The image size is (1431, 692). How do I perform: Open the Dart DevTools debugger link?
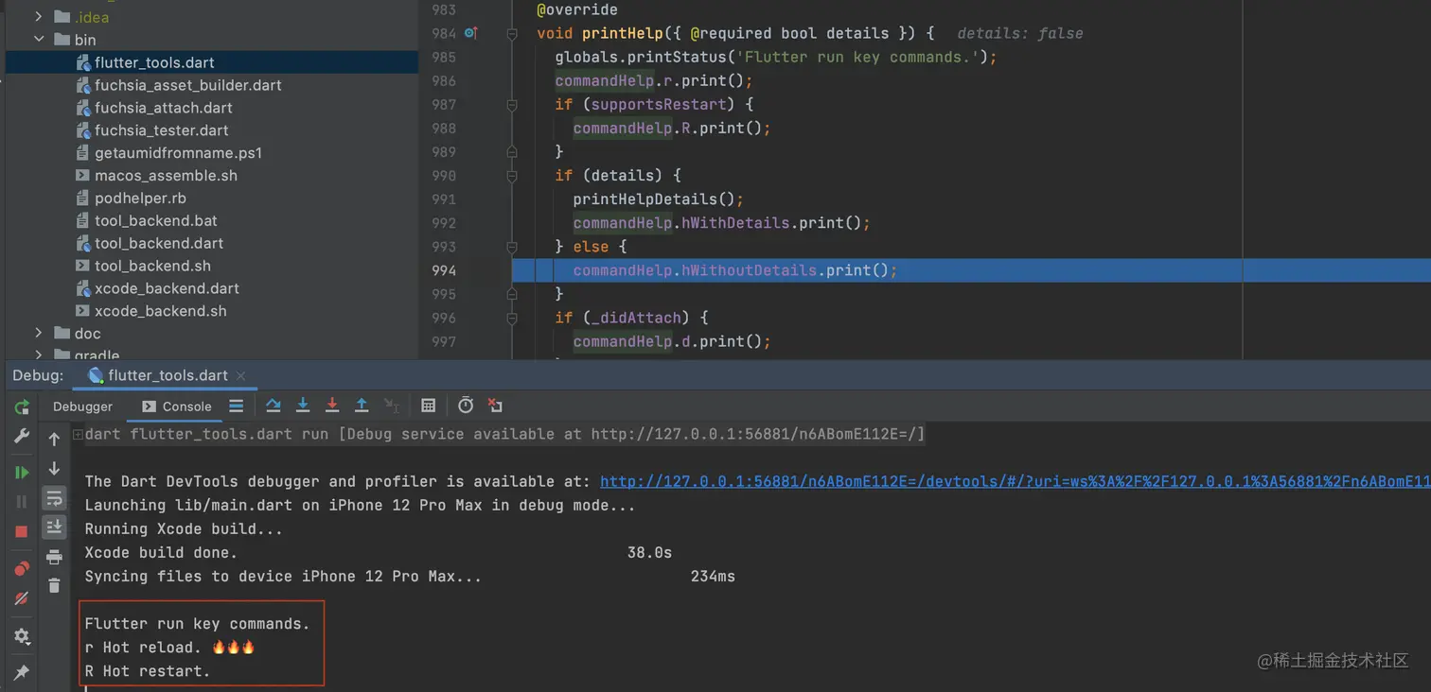click(1016, 482)
